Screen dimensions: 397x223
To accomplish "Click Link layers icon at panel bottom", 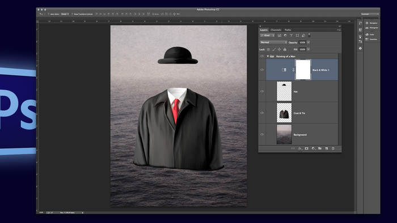I will coord(293,148).
